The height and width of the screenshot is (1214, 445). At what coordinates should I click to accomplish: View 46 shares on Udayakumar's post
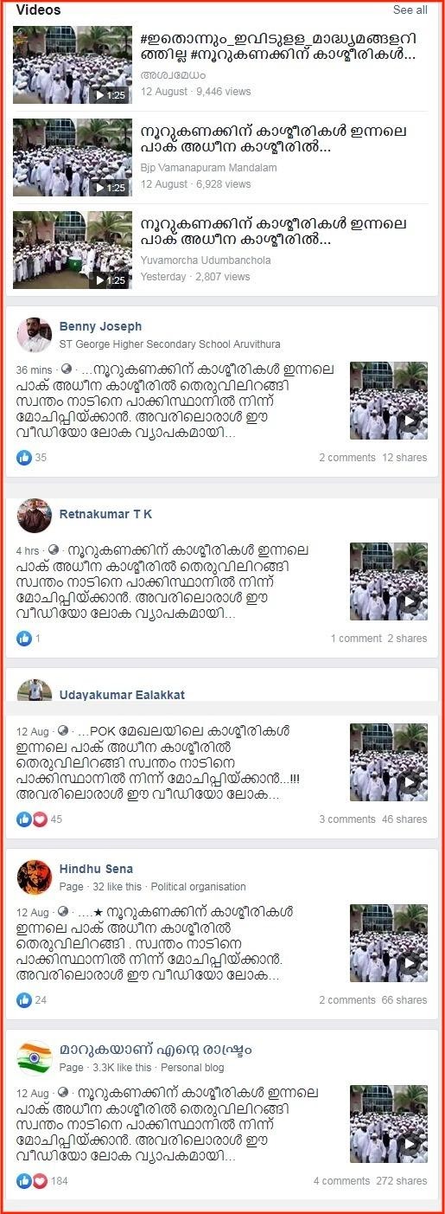pyautogui.click(x=404, y=819)
